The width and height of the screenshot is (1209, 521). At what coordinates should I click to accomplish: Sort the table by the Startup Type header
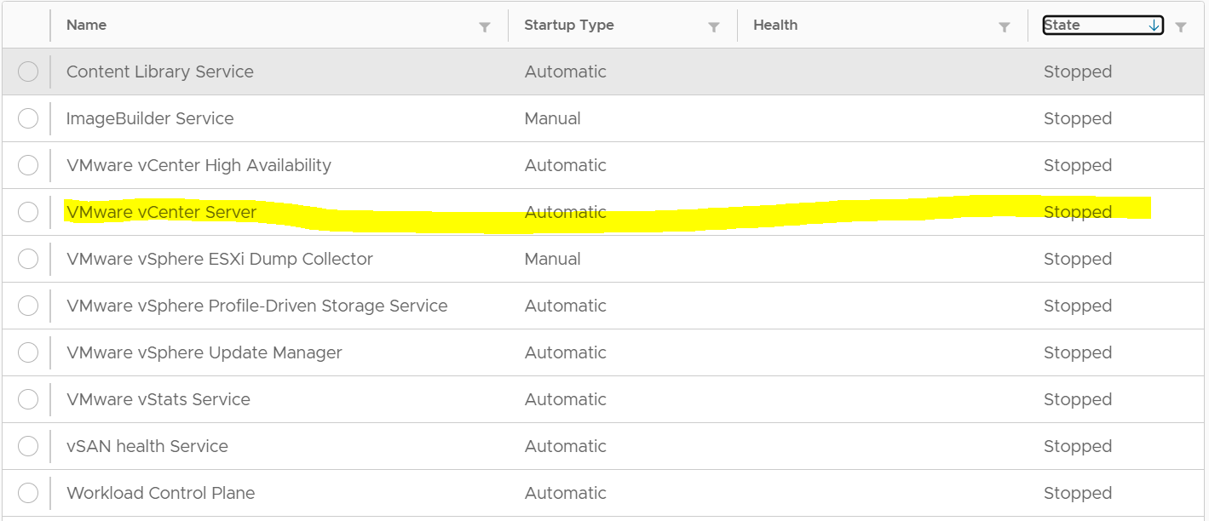coord(568,25)
